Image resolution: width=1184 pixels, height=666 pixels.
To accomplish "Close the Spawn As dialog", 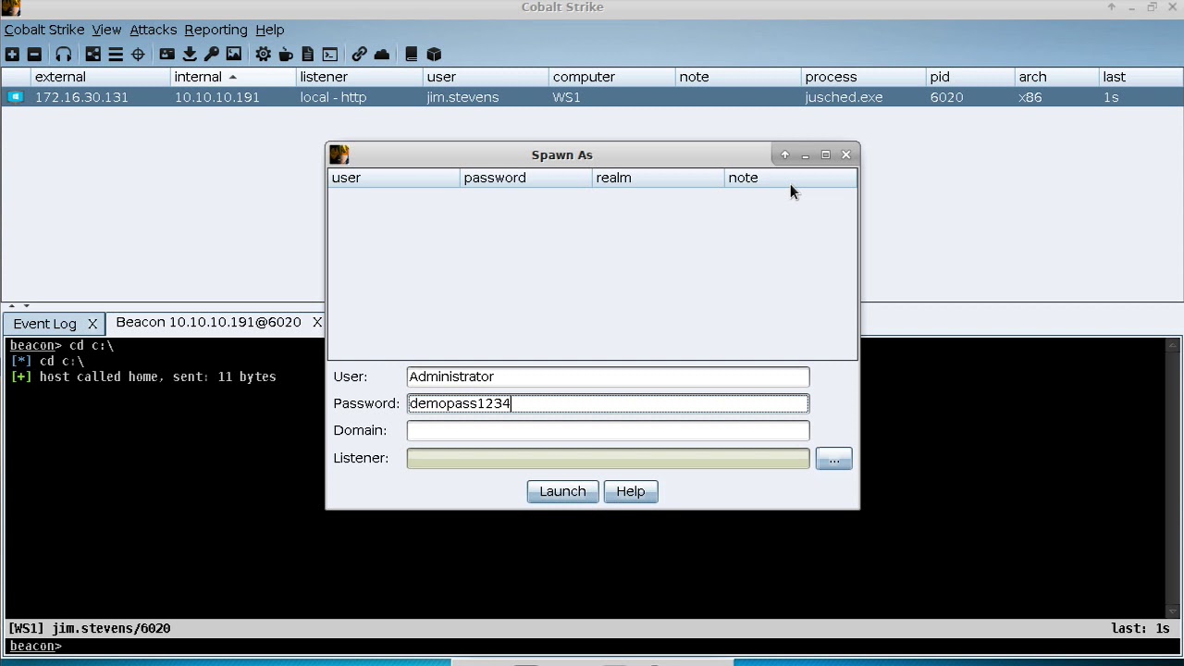I will [x=845, y=154].
